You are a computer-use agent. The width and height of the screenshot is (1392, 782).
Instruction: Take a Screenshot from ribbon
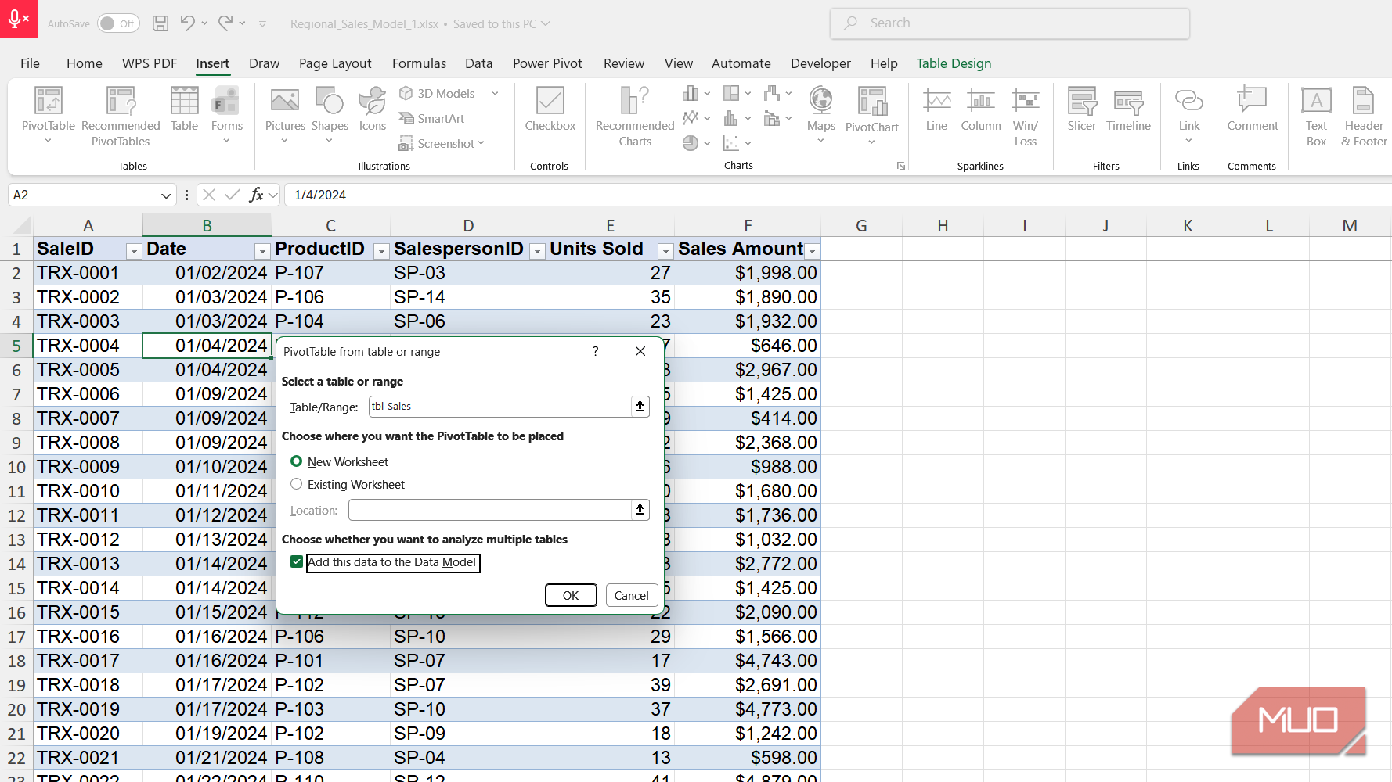pos(442,143)
